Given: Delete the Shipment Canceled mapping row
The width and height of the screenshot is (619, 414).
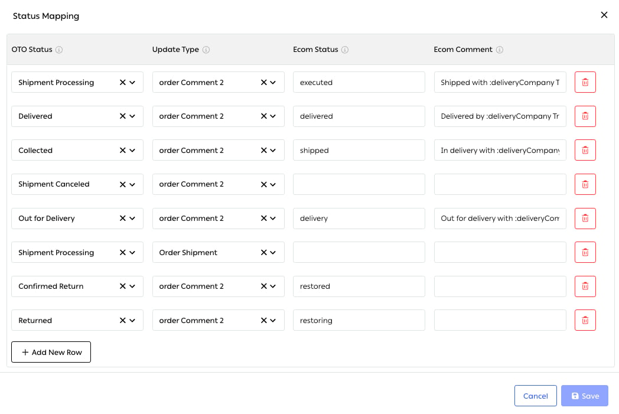Looking at the screenshot, I should tap(585, 184).
